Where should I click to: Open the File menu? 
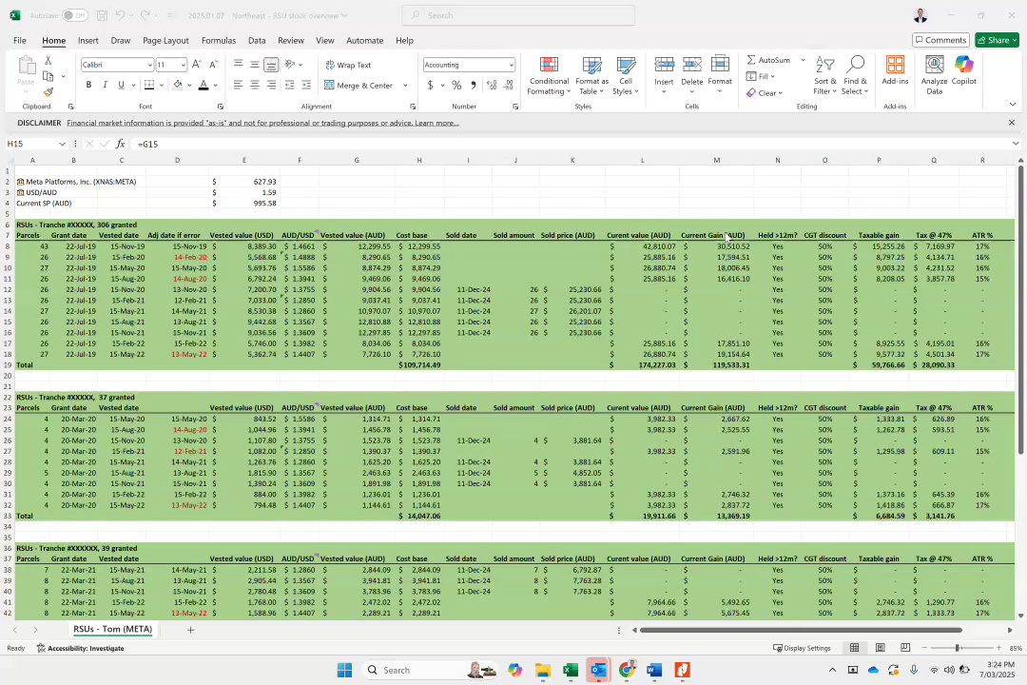[x=20, y=40]
